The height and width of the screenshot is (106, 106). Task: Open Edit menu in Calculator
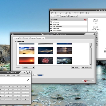point(8,75)
